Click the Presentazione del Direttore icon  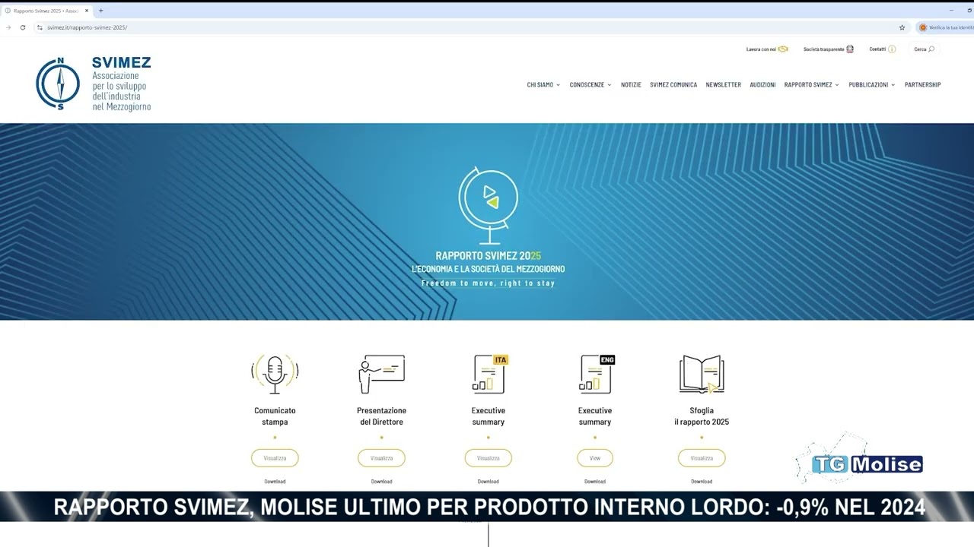381,373
